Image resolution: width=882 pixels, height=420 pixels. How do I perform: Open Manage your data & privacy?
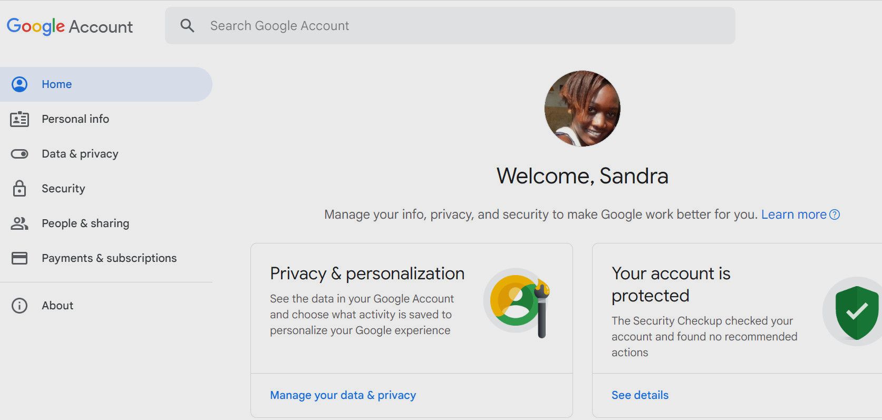pos(343,395)
